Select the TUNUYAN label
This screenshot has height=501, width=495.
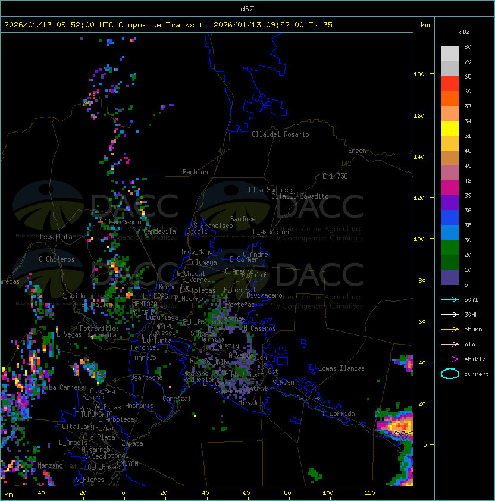point(126,464)
